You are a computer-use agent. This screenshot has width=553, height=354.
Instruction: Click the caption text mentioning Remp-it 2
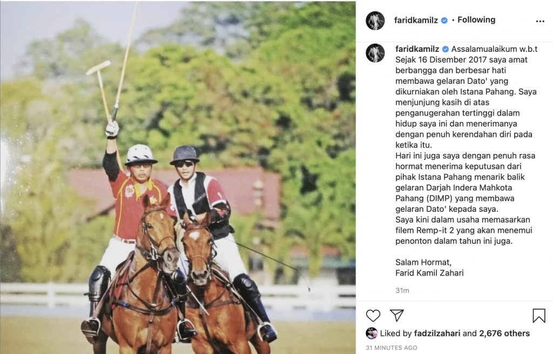[x=464, y=230]
